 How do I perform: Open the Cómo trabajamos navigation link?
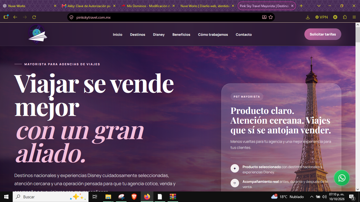tap(213, 34)
